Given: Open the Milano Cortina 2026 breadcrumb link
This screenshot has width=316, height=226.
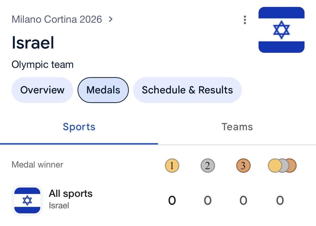Looking at the screenshot, I should click(57, 19).
